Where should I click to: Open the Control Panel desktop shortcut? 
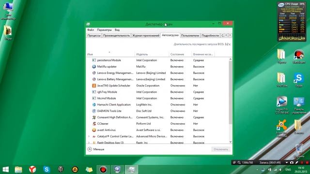pyautogui.click(x=299, y=105)
